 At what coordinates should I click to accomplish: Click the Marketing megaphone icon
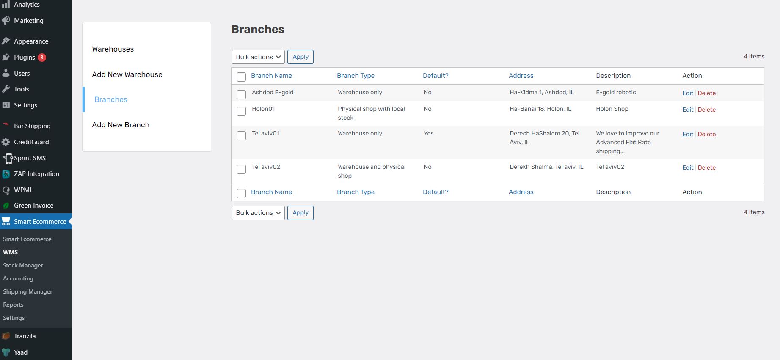coord(6,20)
